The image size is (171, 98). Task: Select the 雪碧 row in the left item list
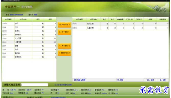click(29, 46)
